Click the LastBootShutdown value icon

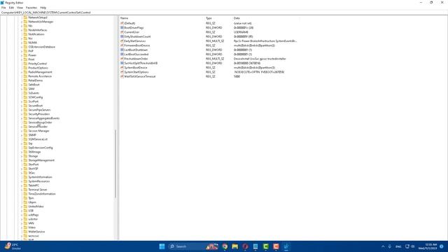pyautogui.click(x=122, y=50)
